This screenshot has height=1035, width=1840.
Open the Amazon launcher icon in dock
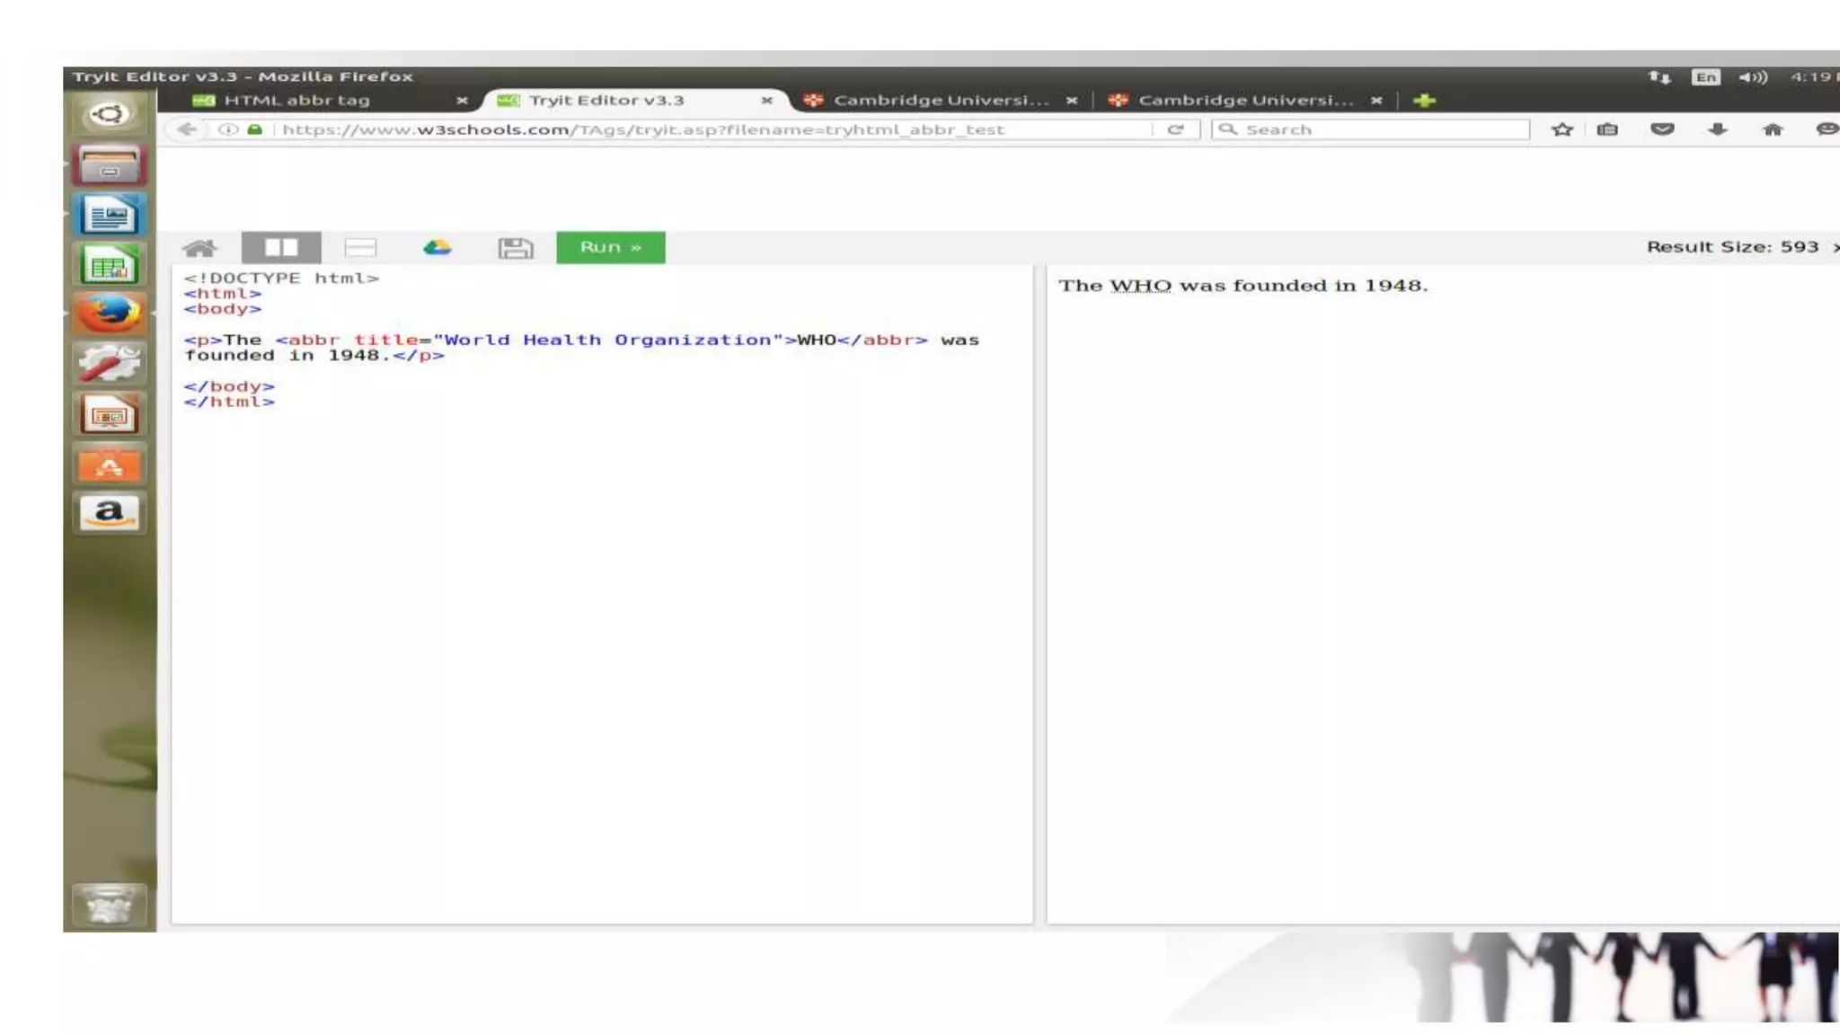(x=109, y=514)
